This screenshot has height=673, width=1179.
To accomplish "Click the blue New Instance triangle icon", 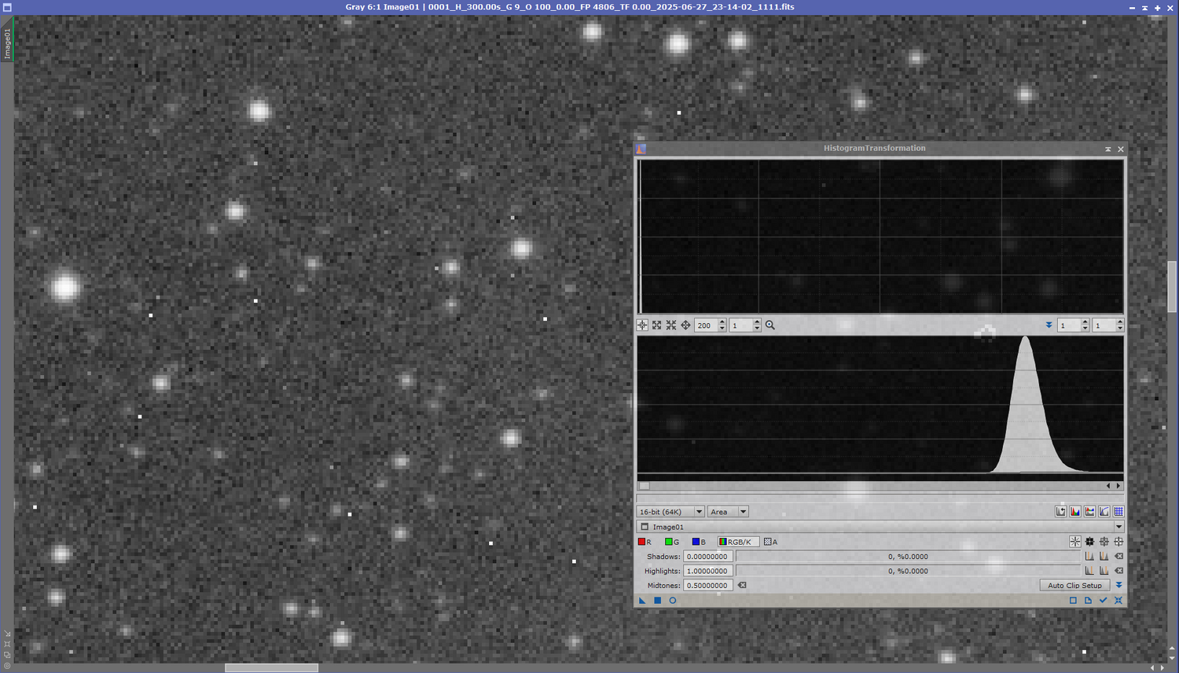I will (642, 601).
